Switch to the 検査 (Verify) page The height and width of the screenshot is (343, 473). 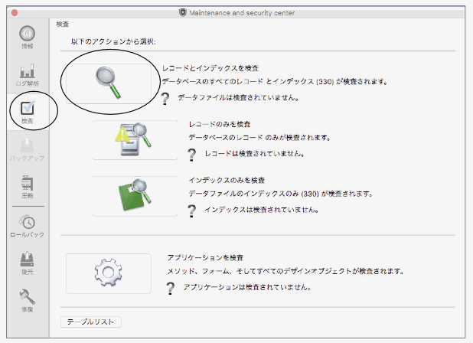tap(28, 110)
